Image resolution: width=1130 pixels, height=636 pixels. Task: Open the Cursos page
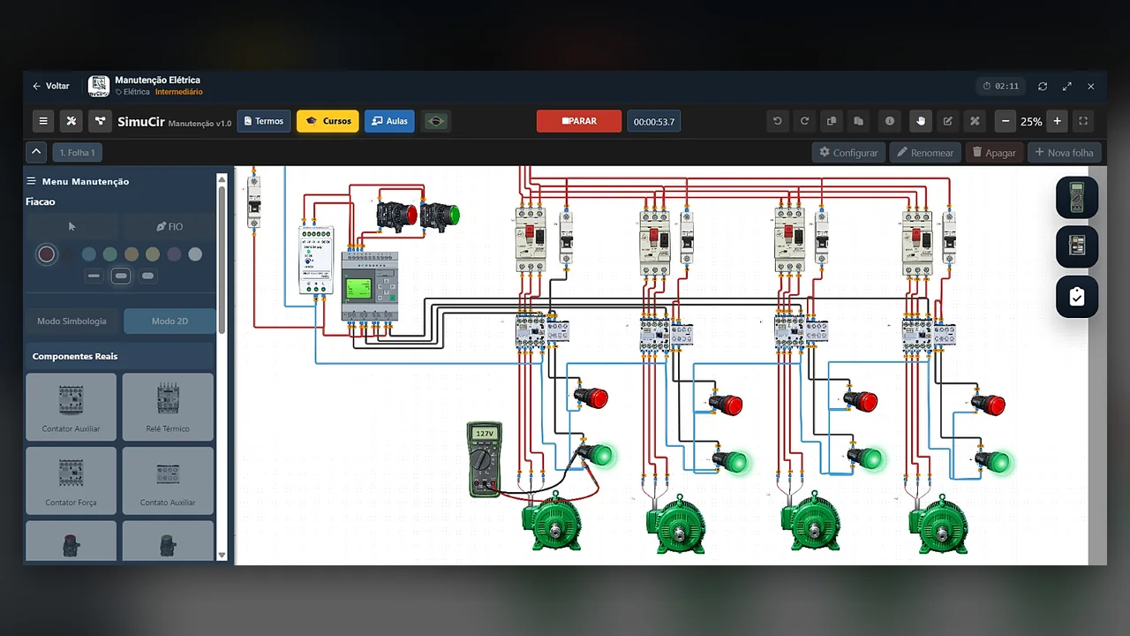tap(328, 121)
